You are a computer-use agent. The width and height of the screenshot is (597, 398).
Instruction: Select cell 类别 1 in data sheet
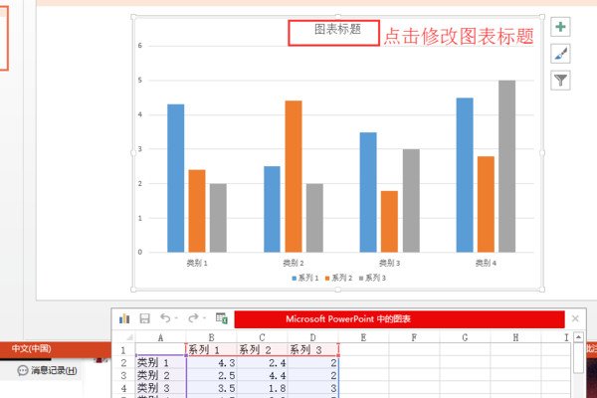pyautogui.click(x=160, y=363)
